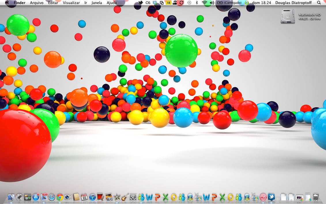The image size is (326, 204).
Task: Open the Last.fm app in Dock
Action: [263, 197]
